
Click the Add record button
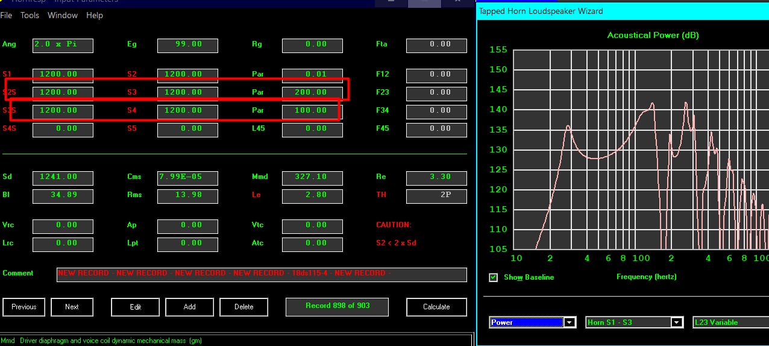click(190, 307)
